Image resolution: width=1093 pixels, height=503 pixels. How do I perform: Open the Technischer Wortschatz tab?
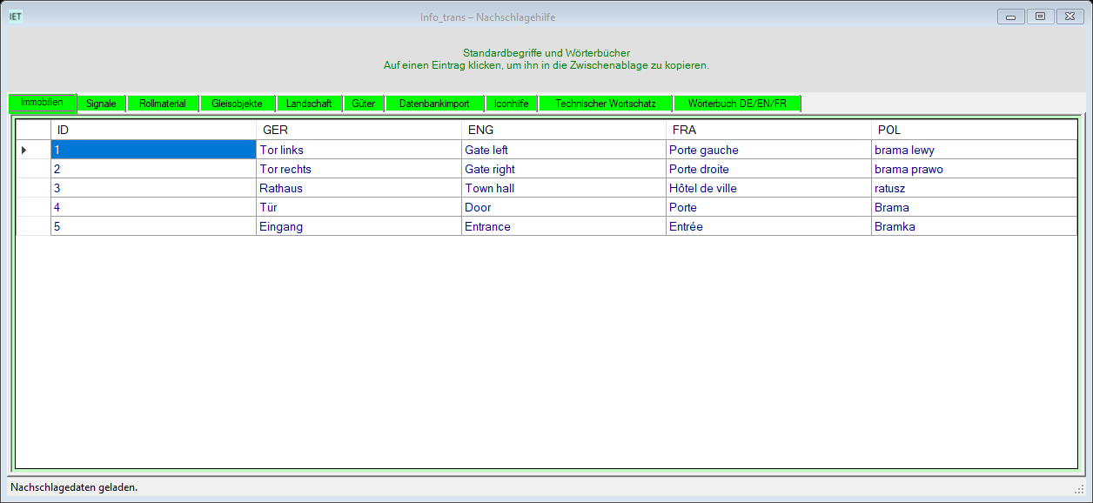coord(606,104)
